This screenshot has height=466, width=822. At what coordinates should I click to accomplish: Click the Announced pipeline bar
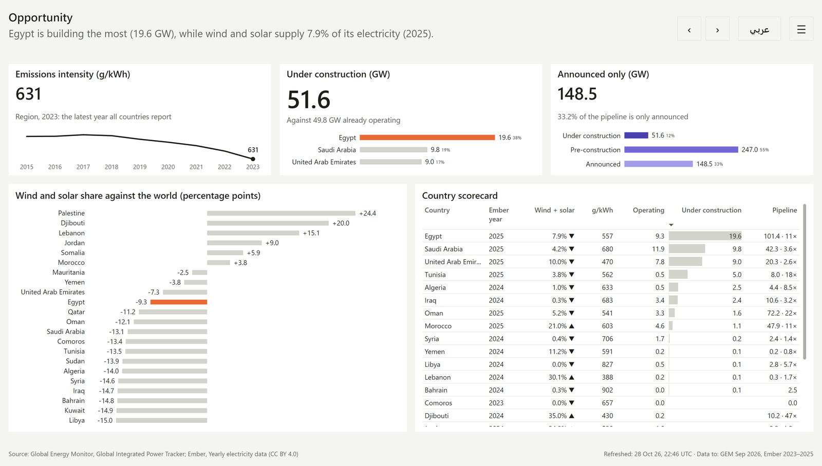coord(659,164)
